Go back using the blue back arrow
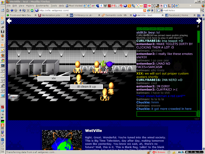Image resolution: width=205 pixels, height=154 pixels. click(x=12, y=10)
